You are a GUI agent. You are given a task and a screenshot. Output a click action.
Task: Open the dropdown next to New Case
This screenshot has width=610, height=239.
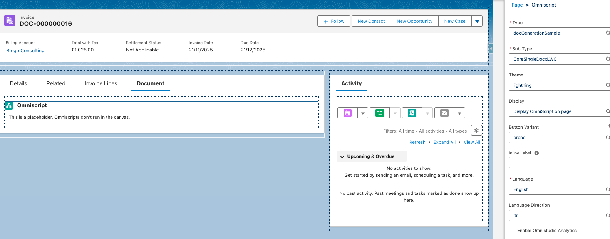coord(477,21)
